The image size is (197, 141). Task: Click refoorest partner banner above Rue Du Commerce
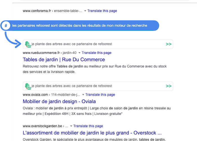(x=98, y=44)
